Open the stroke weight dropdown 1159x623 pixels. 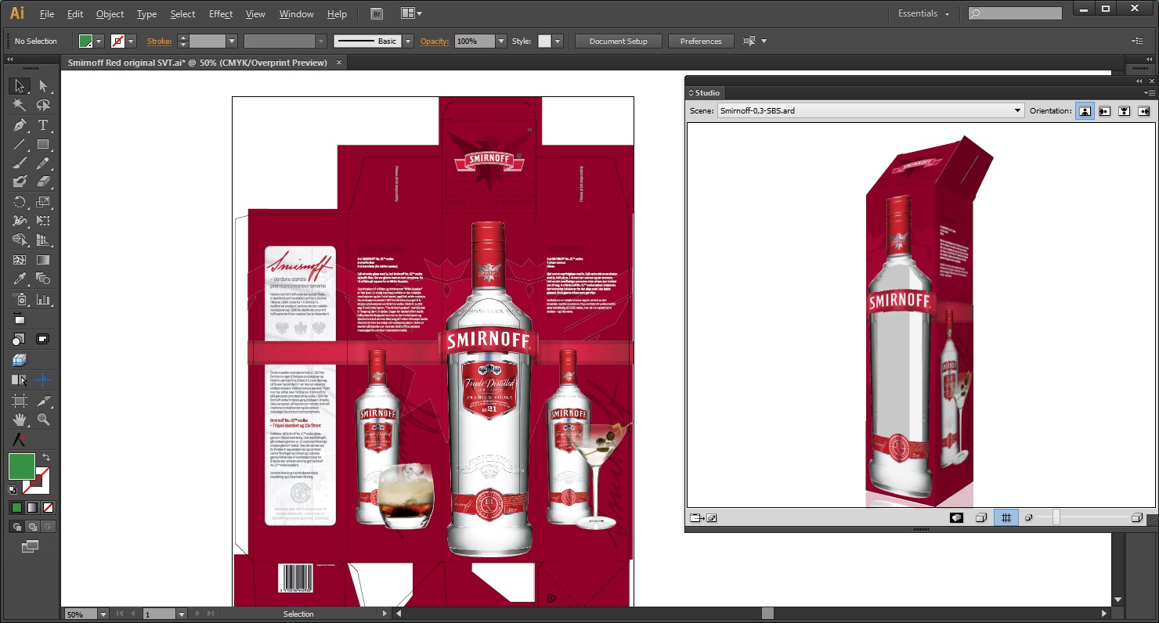(x=232, y=41)
